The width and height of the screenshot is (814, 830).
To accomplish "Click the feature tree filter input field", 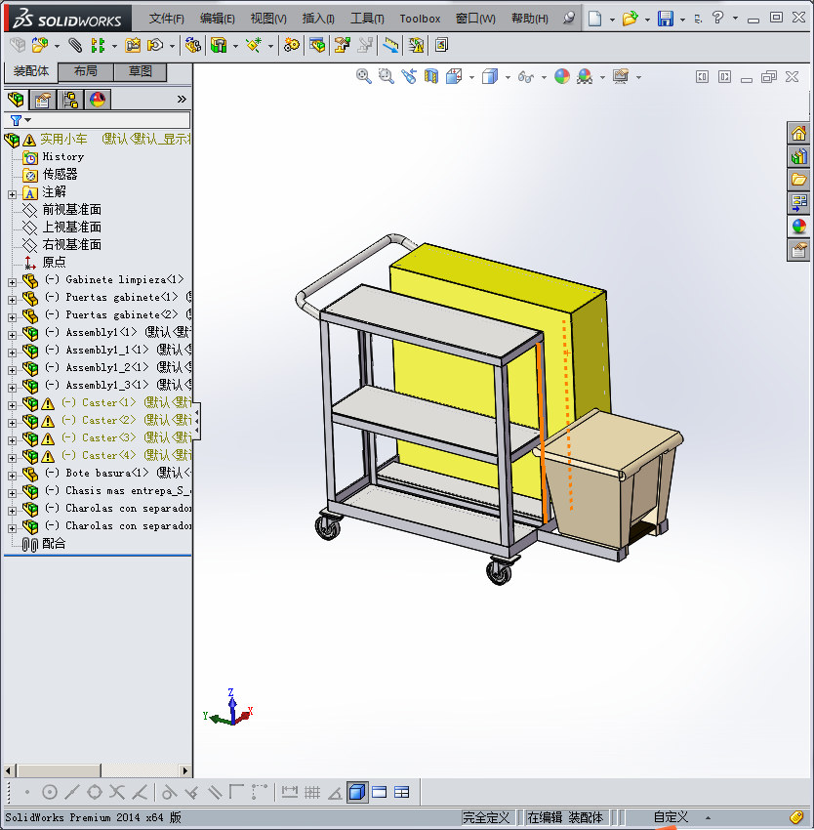I will pyautogui.click(x=109, y=121).
